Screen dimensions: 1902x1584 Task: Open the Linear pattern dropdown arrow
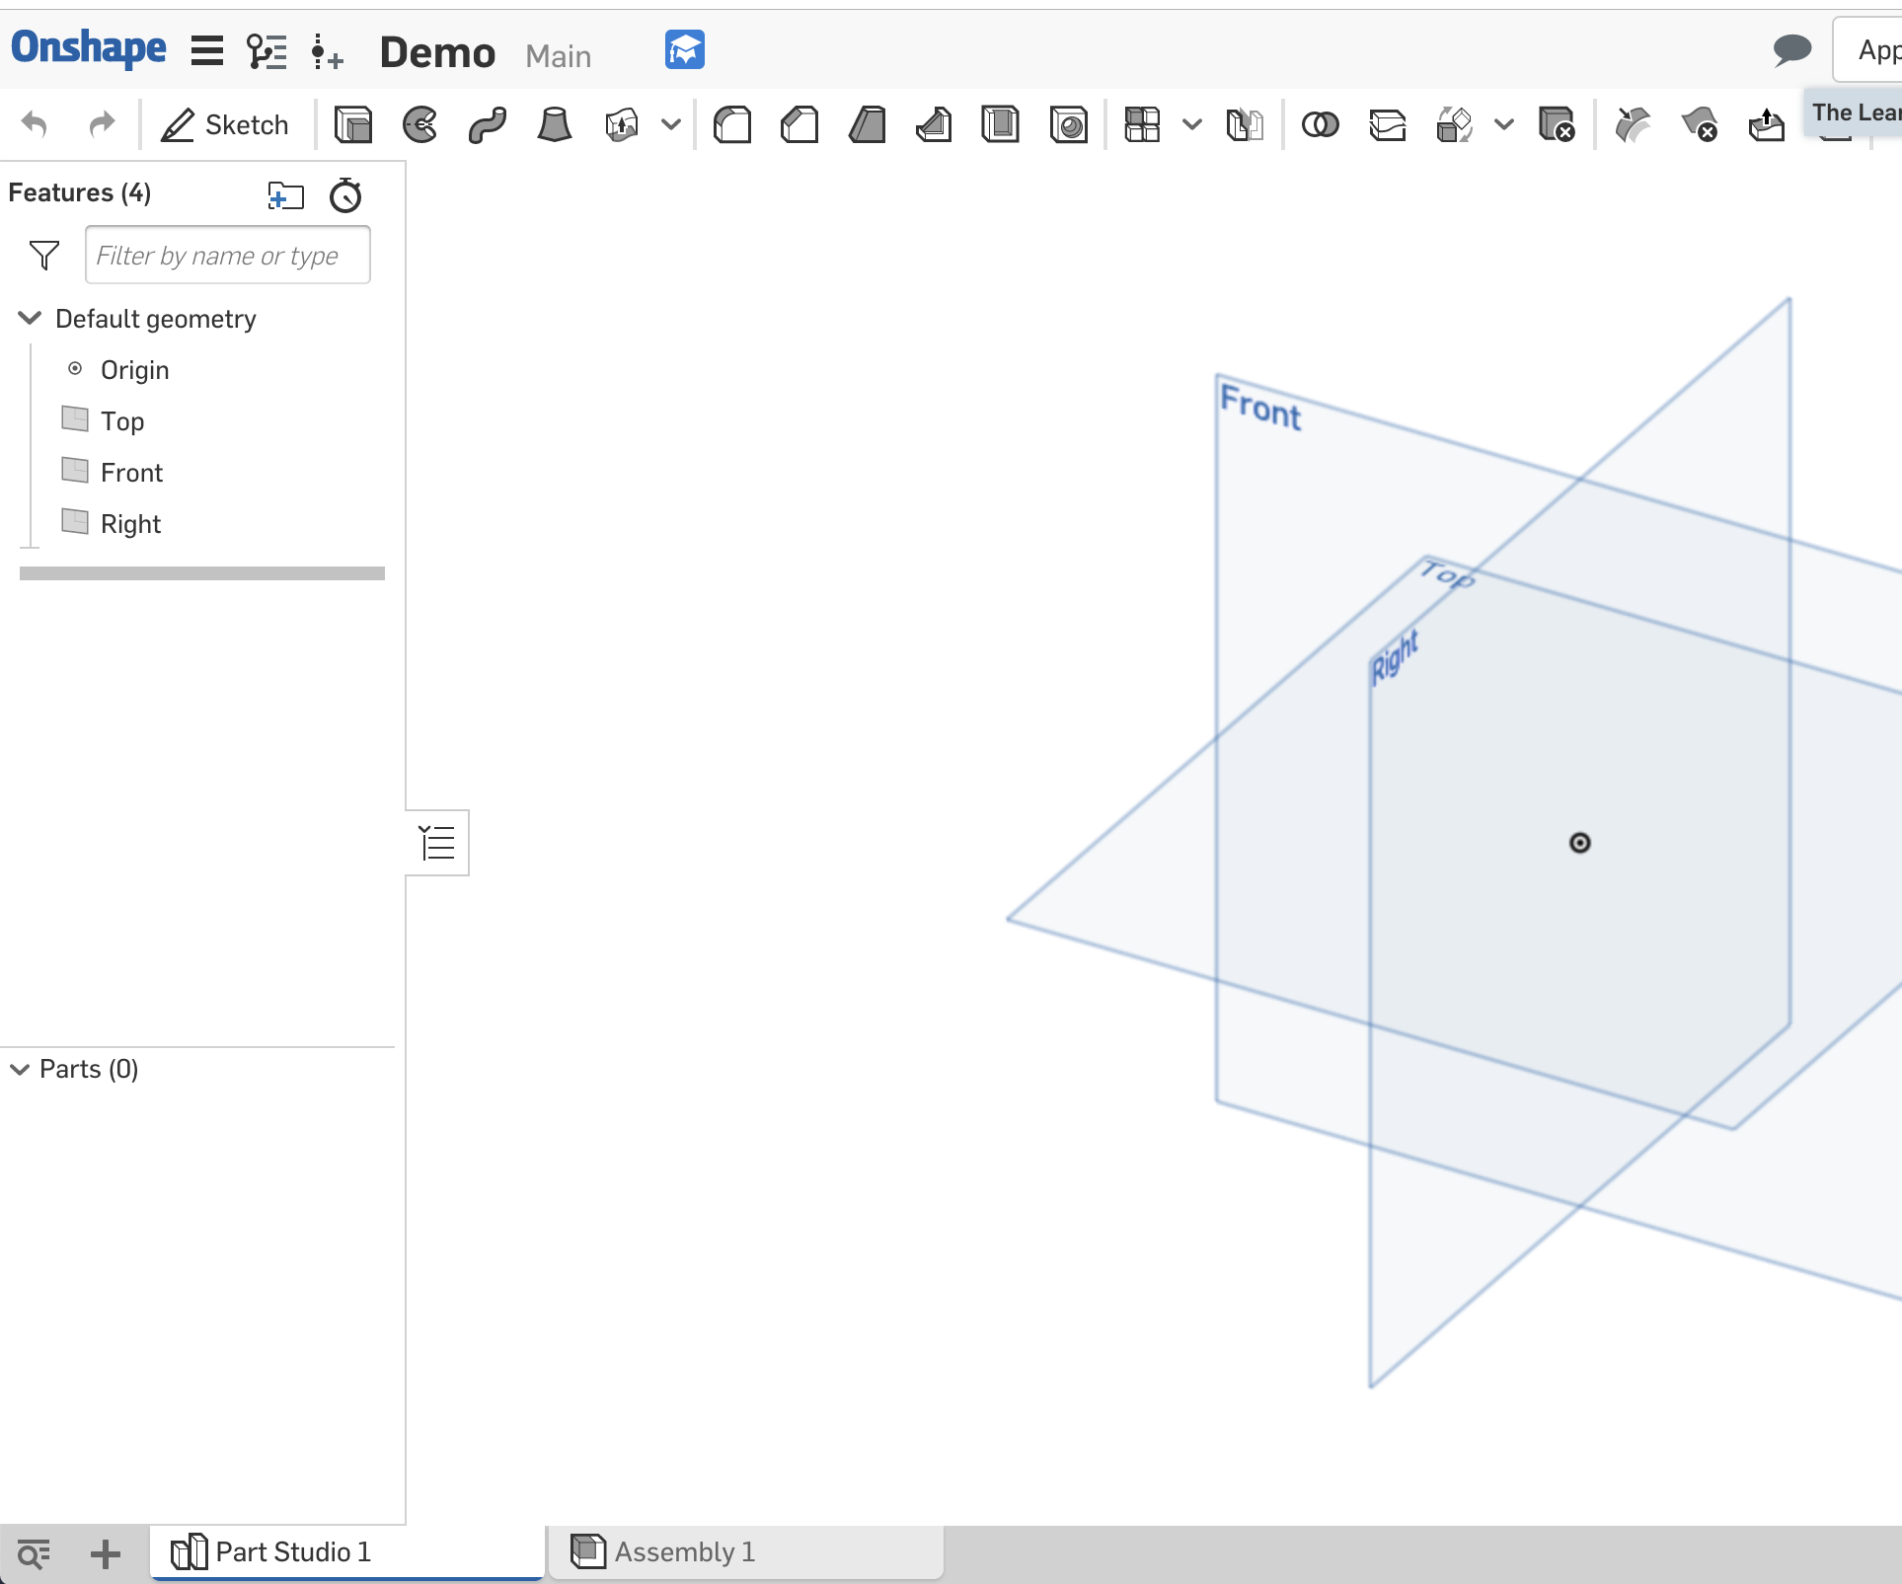(1193, 124)
